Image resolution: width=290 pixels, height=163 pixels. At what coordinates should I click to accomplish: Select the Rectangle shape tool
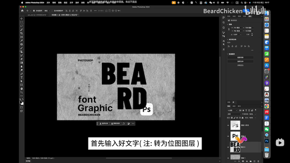click(x=22, y=85)
